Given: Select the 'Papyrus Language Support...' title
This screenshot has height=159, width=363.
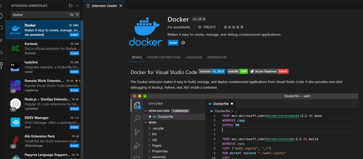Looking at the screenshot, I should [x=47, y=155].
